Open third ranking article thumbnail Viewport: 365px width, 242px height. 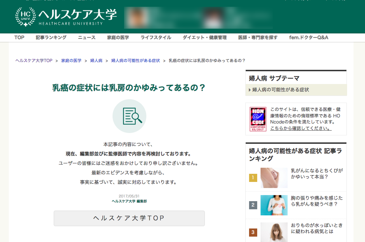274,232
